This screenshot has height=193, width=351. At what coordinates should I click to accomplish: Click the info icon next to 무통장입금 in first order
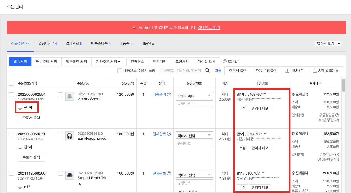coord(337,115)
